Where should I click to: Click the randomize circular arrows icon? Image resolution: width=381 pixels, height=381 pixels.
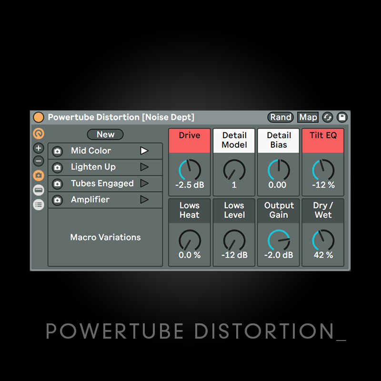click(x=327, y=117)
